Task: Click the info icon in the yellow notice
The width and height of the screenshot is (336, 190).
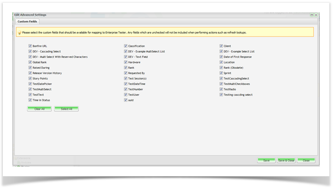Action: (19, 33)
